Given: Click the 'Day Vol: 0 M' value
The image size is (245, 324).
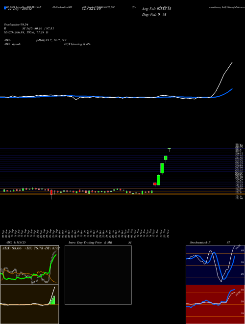Looking at the screenshot, I should pyautogui.click(x=154, y=15).
